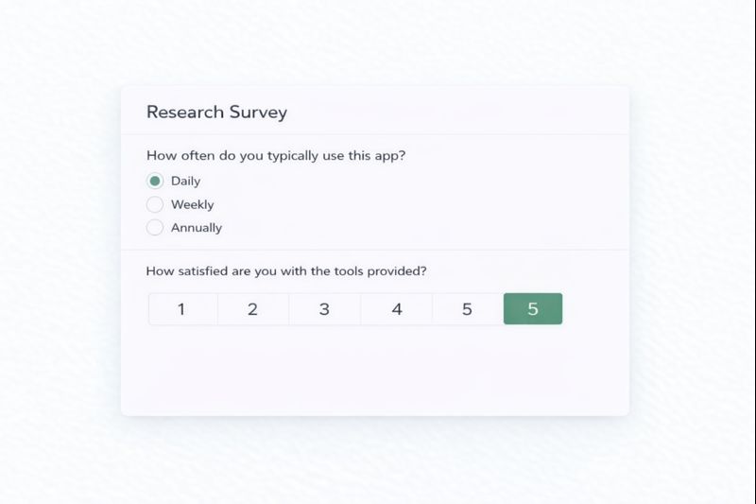The width and height of the screenshot is (756, 504).
Task: Choose the Weekly radio button circle
Action: [155, 204]
